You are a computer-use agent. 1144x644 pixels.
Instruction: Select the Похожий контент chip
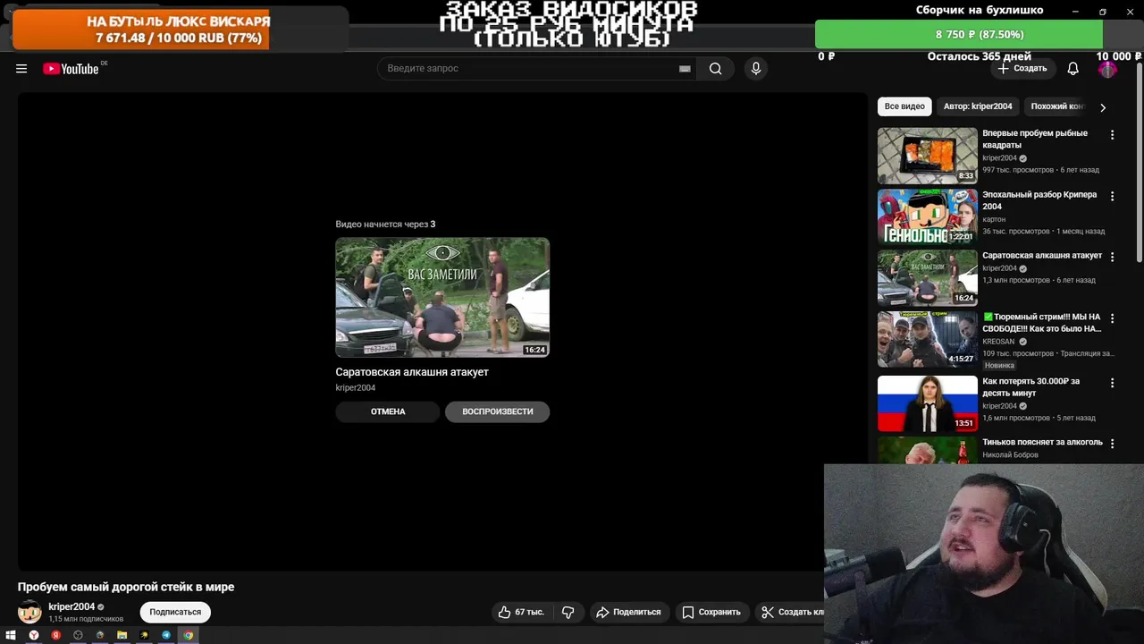(x=1056, y=106)
